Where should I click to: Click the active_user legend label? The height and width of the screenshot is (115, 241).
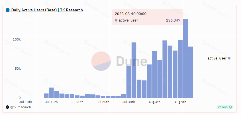217,58
